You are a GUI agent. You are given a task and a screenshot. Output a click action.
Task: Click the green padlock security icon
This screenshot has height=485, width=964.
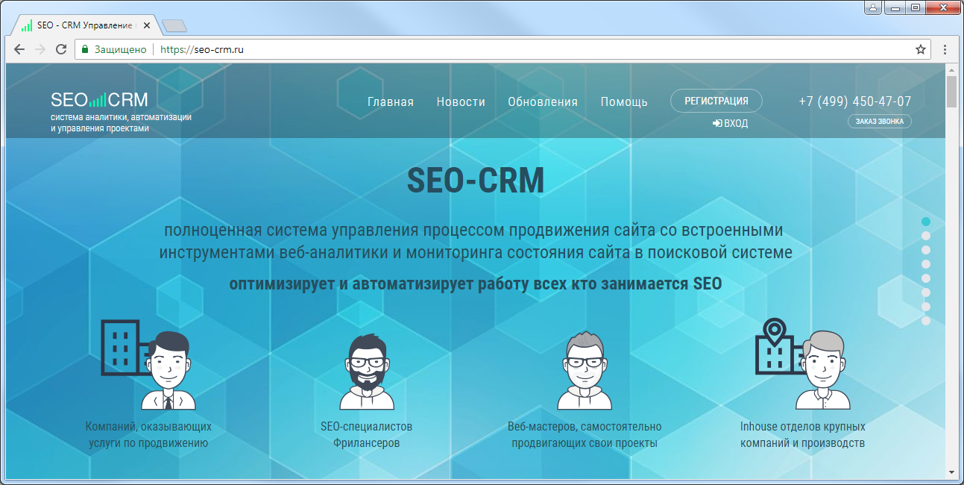tap(85, 49)
